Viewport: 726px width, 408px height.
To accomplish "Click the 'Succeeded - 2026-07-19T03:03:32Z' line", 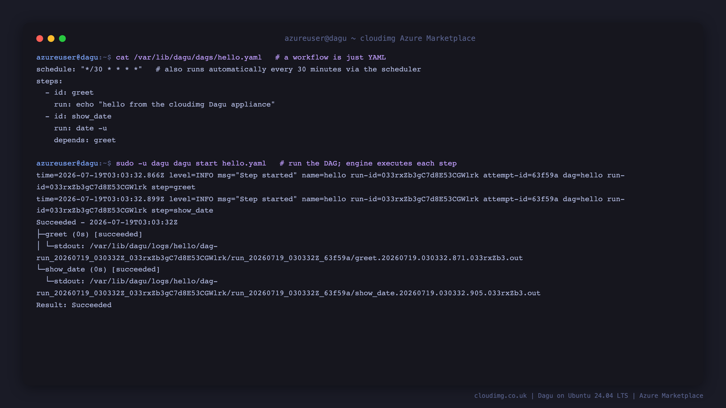I will pos(107,222).
